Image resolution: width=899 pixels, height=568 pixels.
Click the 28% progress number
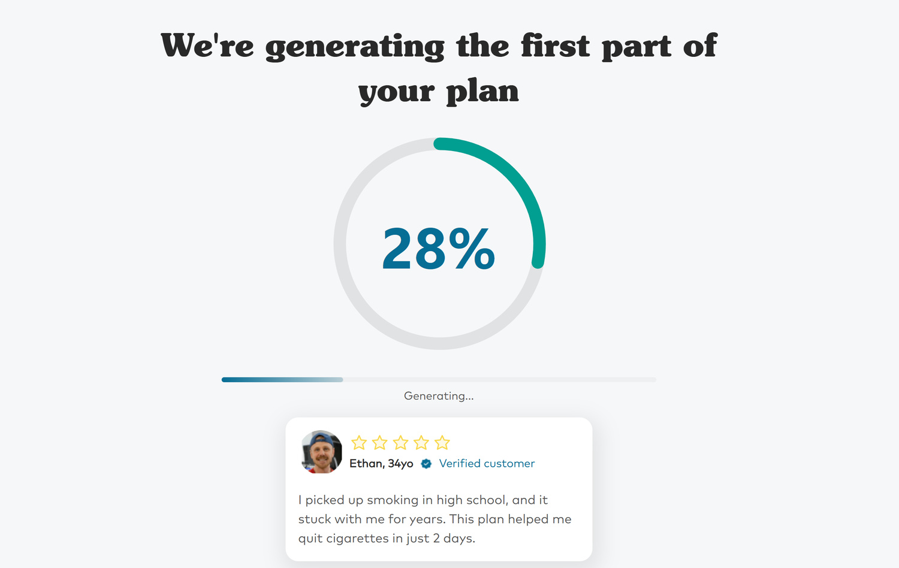(x=439, y=248)
